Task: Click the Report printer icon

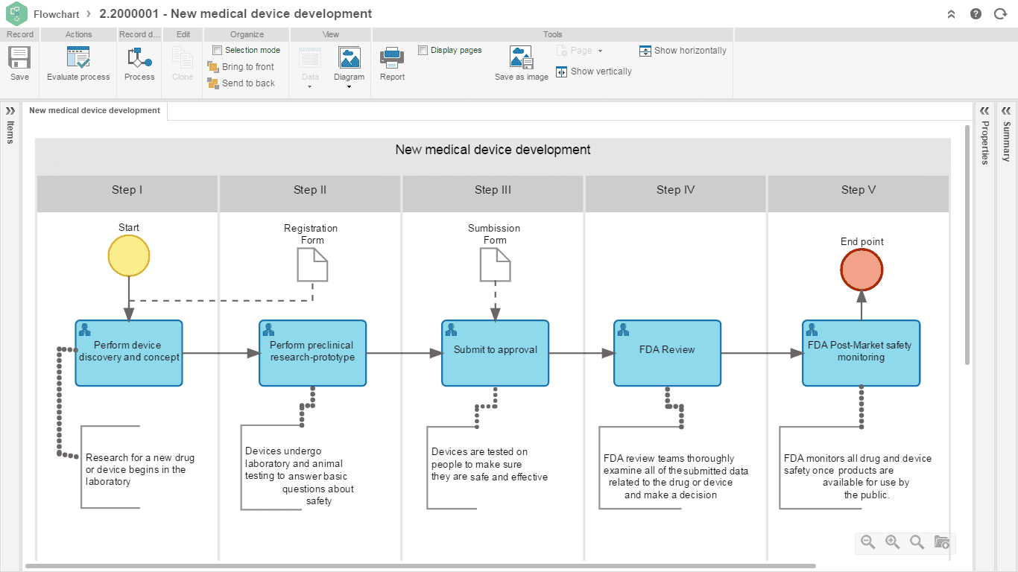Action: pyautogui.click(x=392, y=58)
